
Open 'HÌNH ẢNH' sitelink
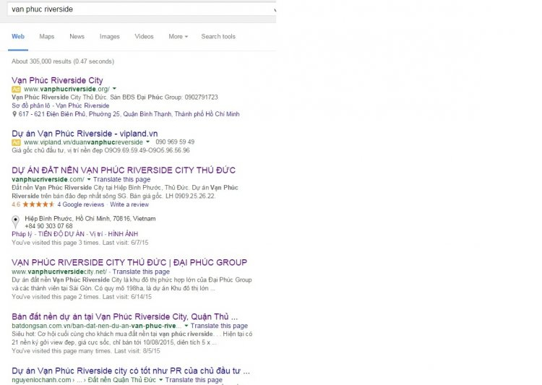[123, 234]
